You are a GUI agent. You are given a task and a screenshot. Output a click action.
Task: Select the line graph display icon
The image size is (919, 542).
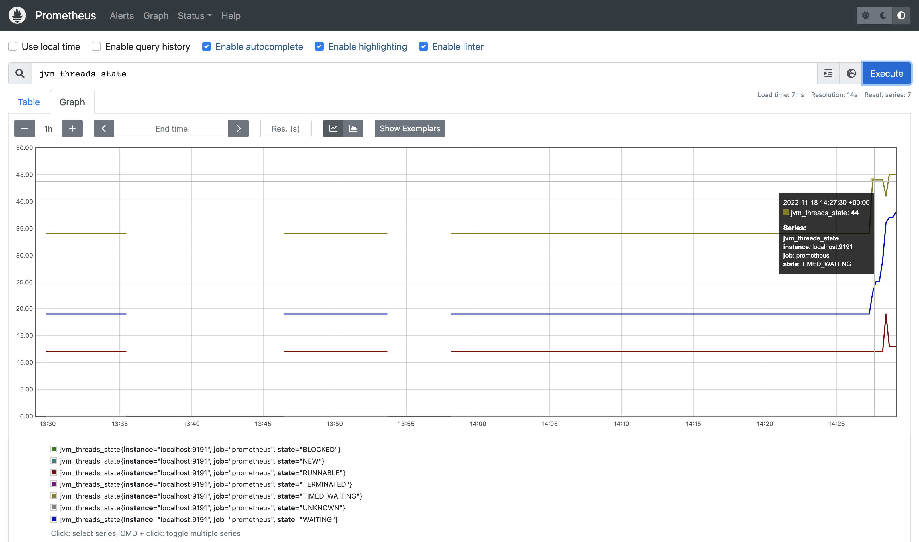333,128
